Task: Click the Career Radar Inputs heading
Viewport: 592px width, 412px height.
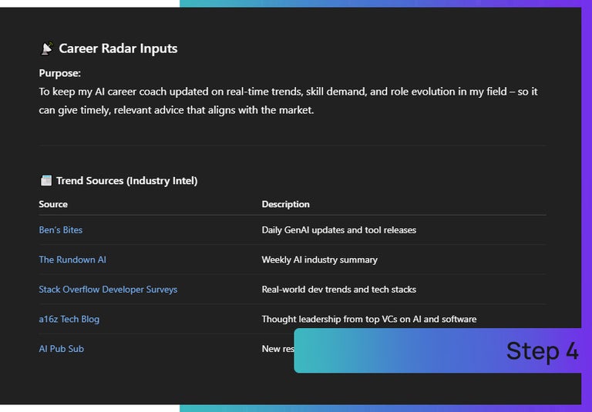Action: point(118,49)
